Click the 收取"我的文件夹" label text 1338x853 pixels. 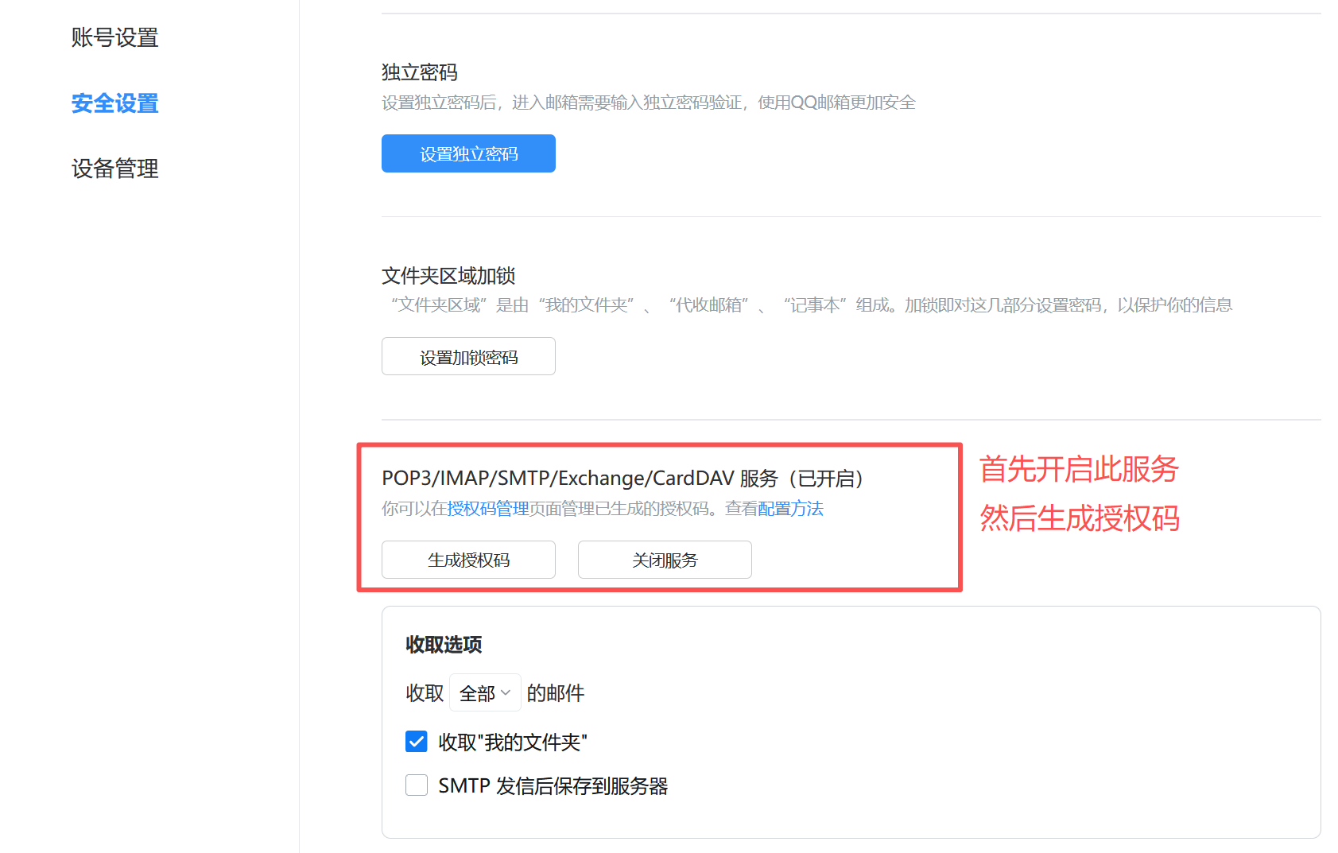coord(513,742)
